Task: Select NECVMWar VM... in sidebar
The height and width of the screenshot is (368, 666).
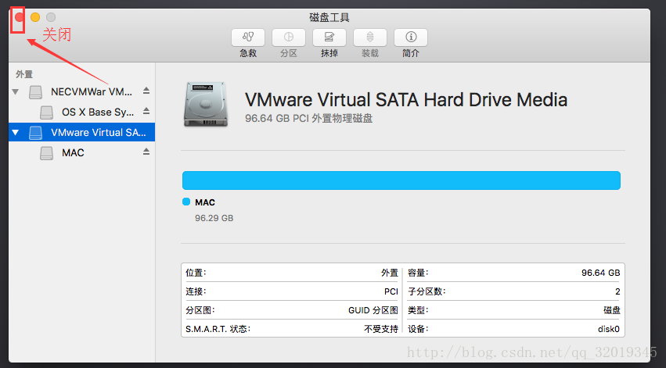Action: coord(81,91)
